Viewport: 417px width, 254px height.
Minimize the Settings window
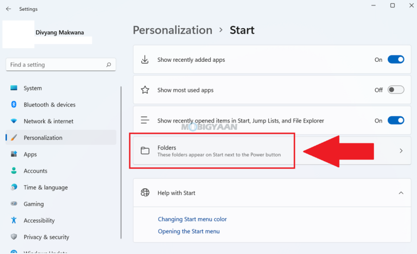pos(374,5)
